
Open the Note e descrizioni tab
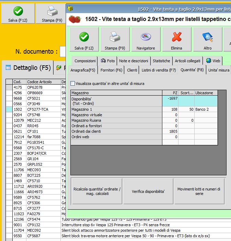(134, 61)
